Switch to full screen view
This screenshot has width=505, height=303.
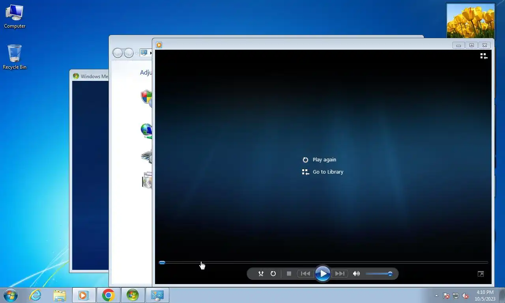(x=481, y=273)
